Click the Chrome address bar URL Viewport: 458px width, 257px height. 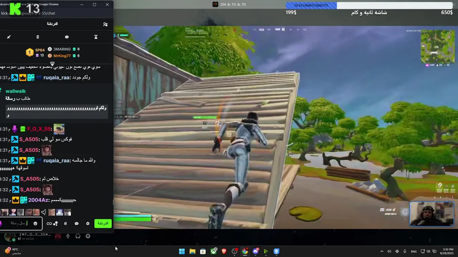(28, 13)
